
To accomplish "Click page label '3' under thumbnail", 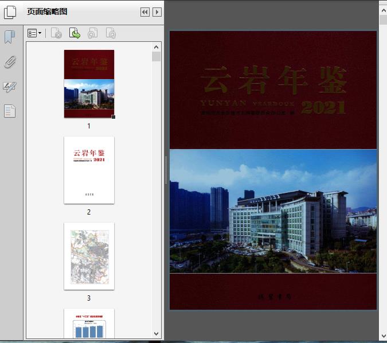I will point(89,298).
